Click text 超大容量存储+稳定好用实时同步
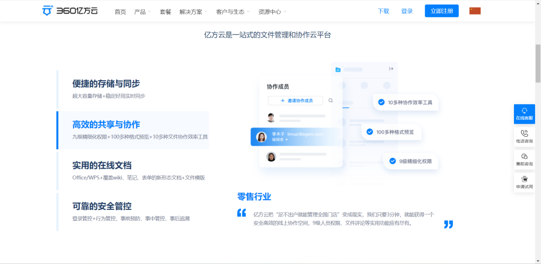The image size is (541, 264). (109, 96)
